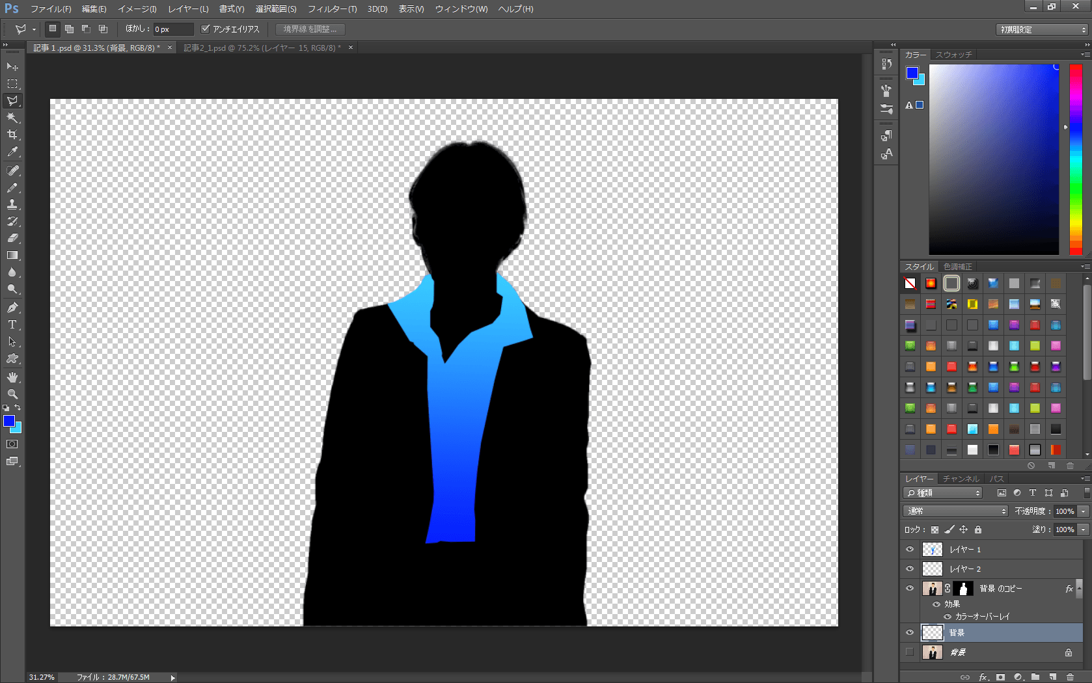Click the ぼかし feather input field
The width and height of the screenshot is (1092, 683).
173,29
